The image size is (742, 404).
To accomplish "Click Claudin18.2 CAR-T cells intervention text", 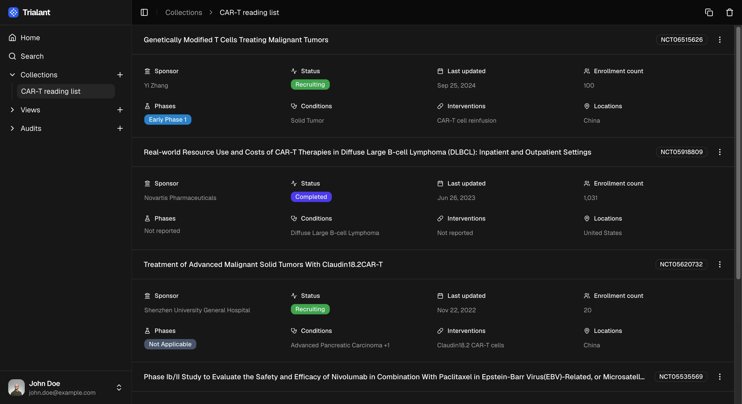I will [470, 345].
